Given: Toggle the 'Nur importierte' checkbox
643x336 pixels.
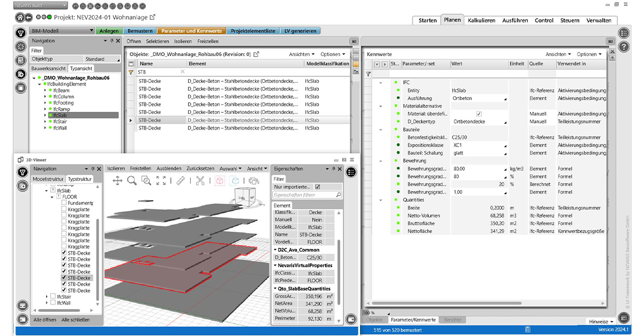Looking at the screenshot, I should point(318,187).
